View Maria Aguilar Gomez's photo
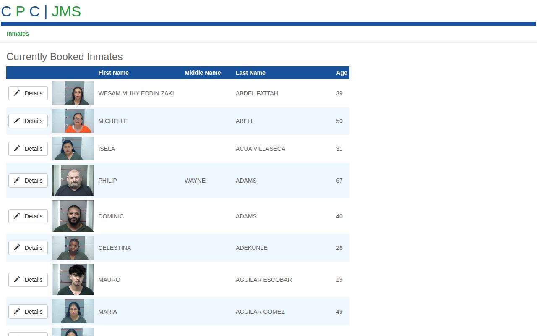 tap(73, 311)
